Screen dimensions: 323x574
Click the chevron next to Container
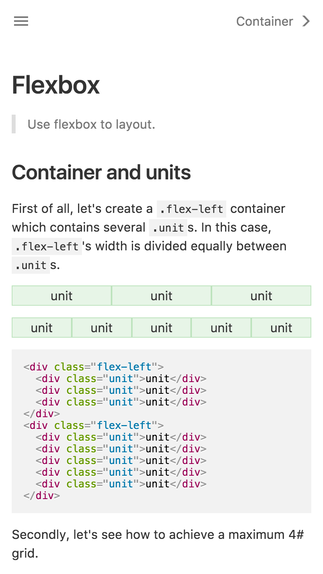point(306,21)
